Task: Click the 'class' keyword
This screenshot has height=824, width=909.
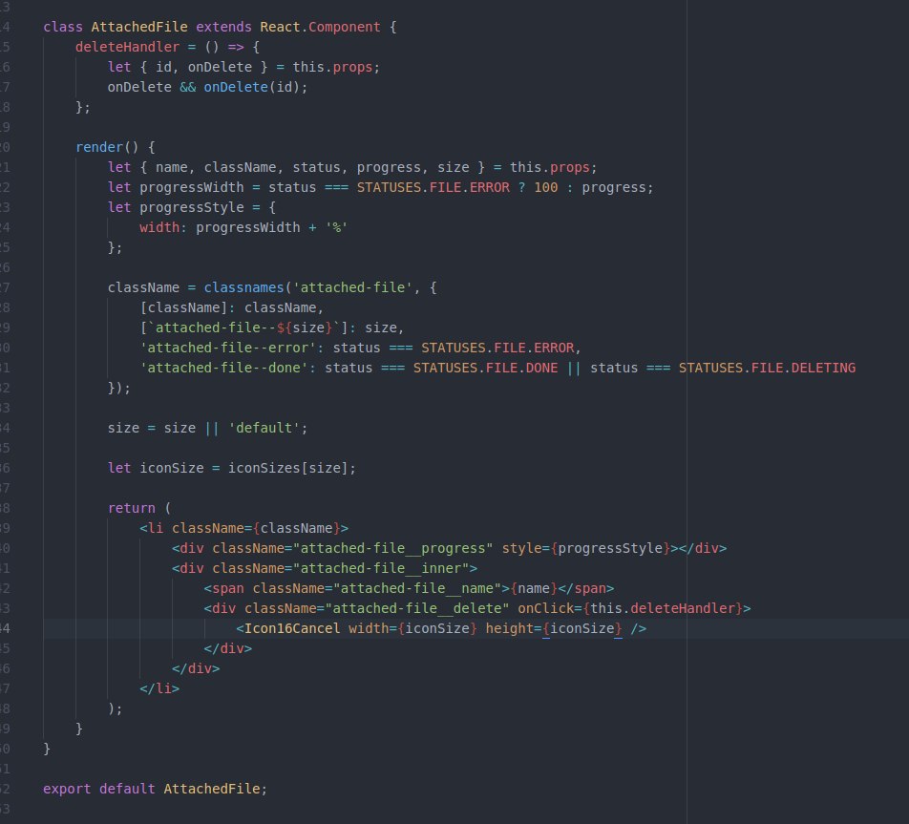Action: [63, 27]
